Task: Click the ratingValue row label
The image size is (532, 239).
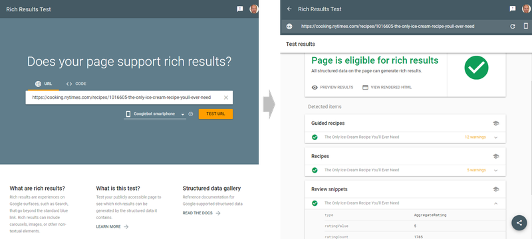Action: coord(336,226)
